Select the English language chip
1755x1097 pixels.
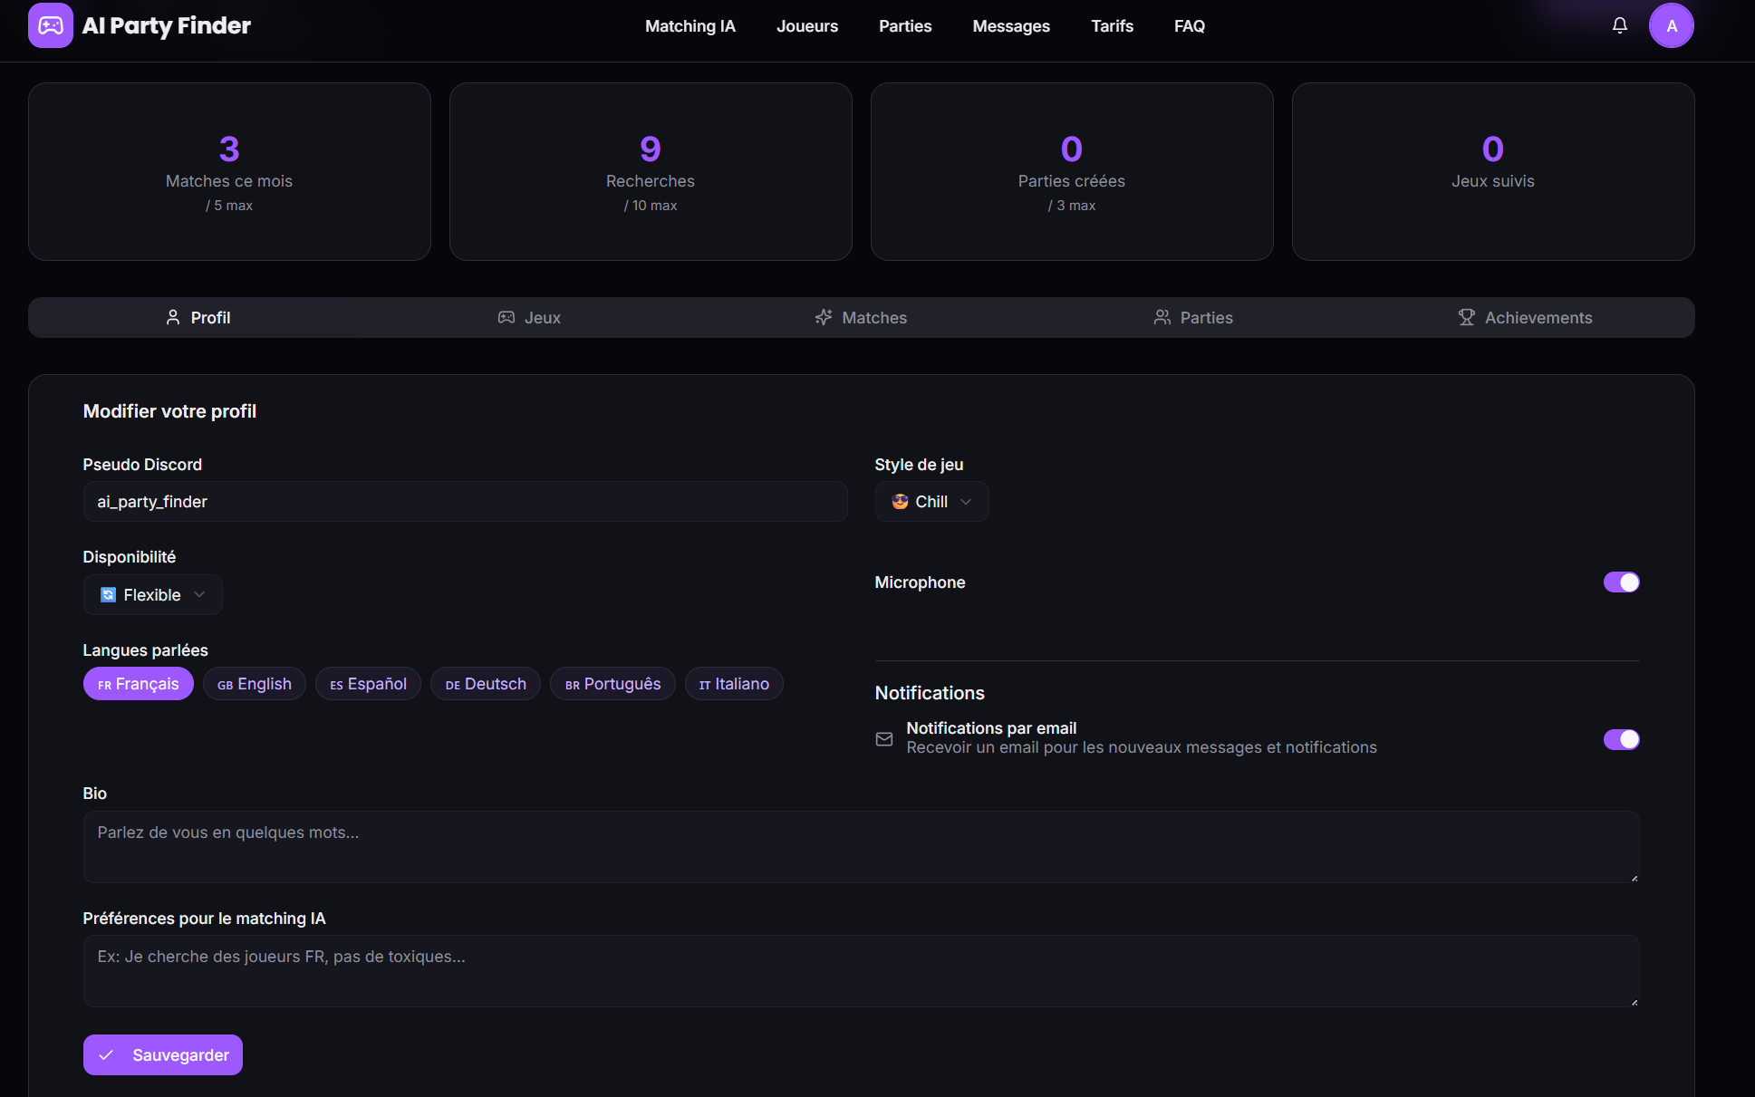(x=255, y=684)
